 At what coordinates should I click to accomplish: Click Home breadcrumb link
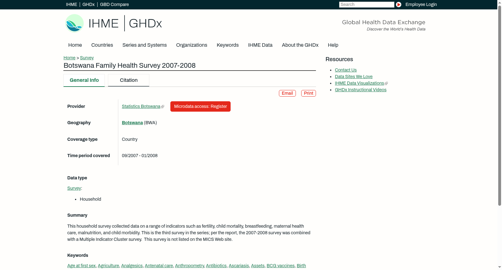tap(69, 58)
